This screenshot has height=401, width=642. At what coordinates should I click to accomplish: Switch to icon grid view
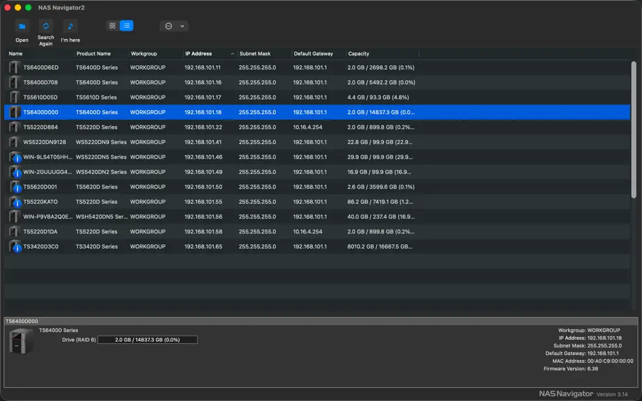point(113,26)
